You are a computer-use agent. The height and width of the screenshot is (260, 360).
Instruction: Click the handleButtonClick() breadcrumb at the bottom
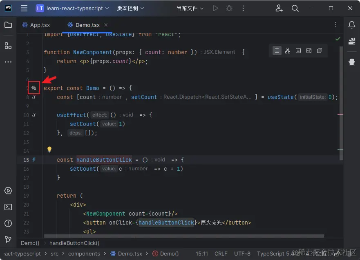point(74,243)
